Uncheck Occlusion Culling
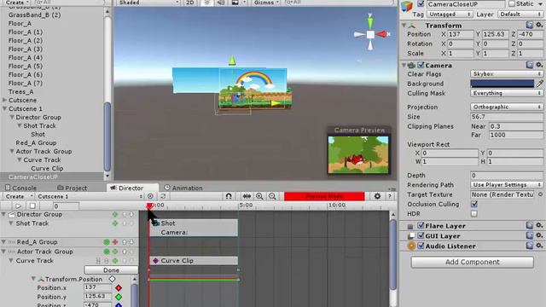The height and width of the screenshot is (307, 546). tap(474, 204)
